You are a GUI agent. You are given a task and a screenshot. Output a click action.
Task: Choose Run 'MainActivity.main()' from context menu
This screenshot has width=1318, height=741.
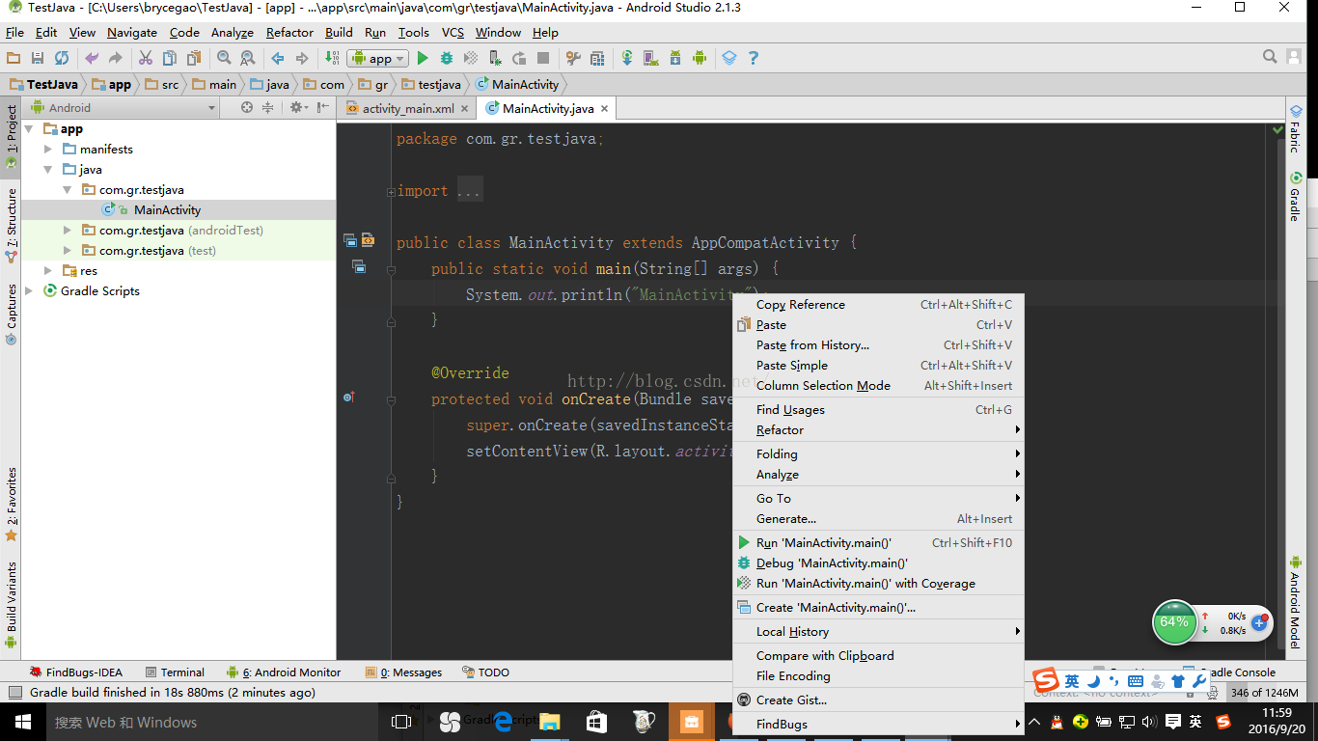(x=878, y=543)
